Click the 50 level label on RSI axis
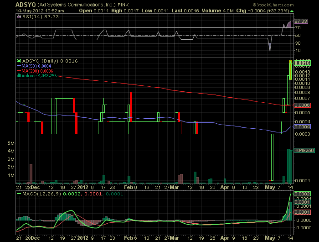The height and width of the screenshot is (242, 319). [x=298, y=36]
